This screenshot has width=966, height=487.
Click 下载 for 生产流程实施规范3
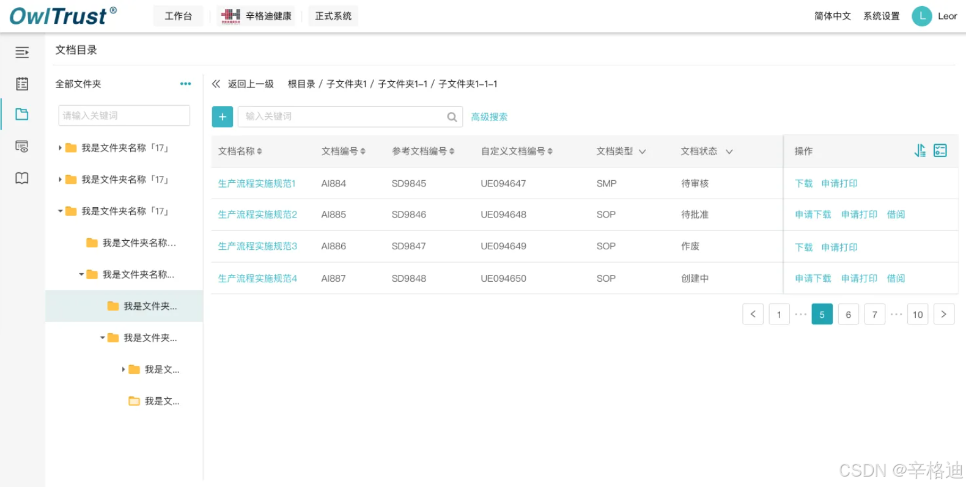point(804,247)
